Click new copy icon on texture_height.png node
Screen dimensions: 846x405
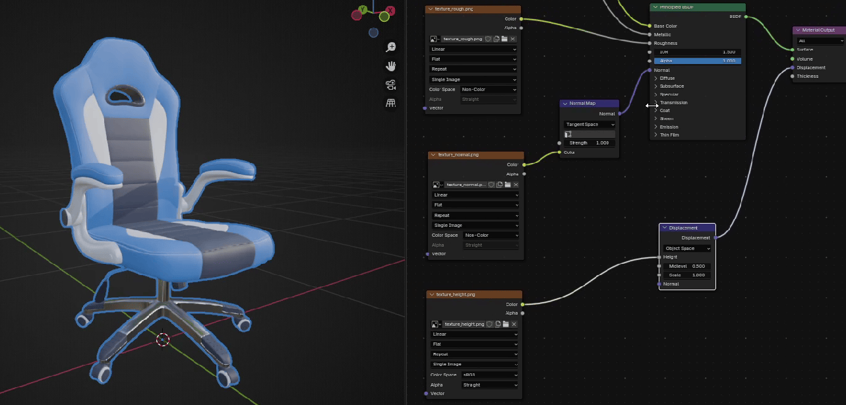[497, 324]
